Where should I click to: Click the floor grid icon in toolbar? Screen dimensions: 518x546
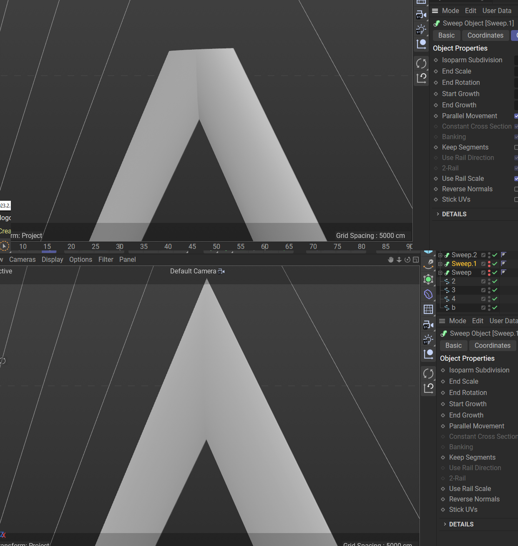pyautogui.click(x=428, y=309)
